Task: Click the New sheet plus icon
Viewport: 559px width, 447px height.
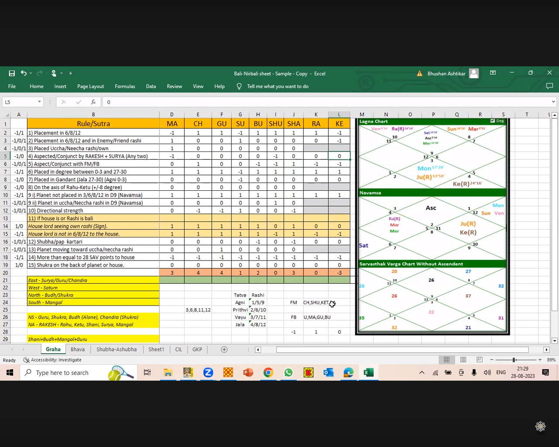Action: click(x=224, y=350)
